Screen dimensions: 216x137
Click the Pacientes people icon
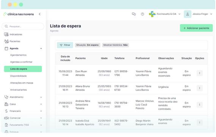click(6, 41)
